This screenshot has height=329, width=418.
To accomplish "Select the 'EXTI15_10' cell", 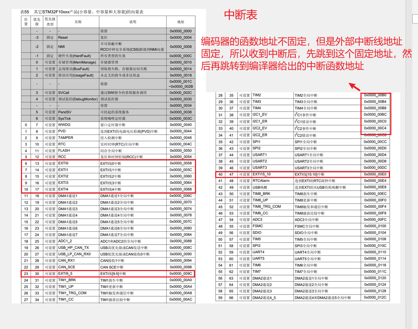I will (272, 174).
